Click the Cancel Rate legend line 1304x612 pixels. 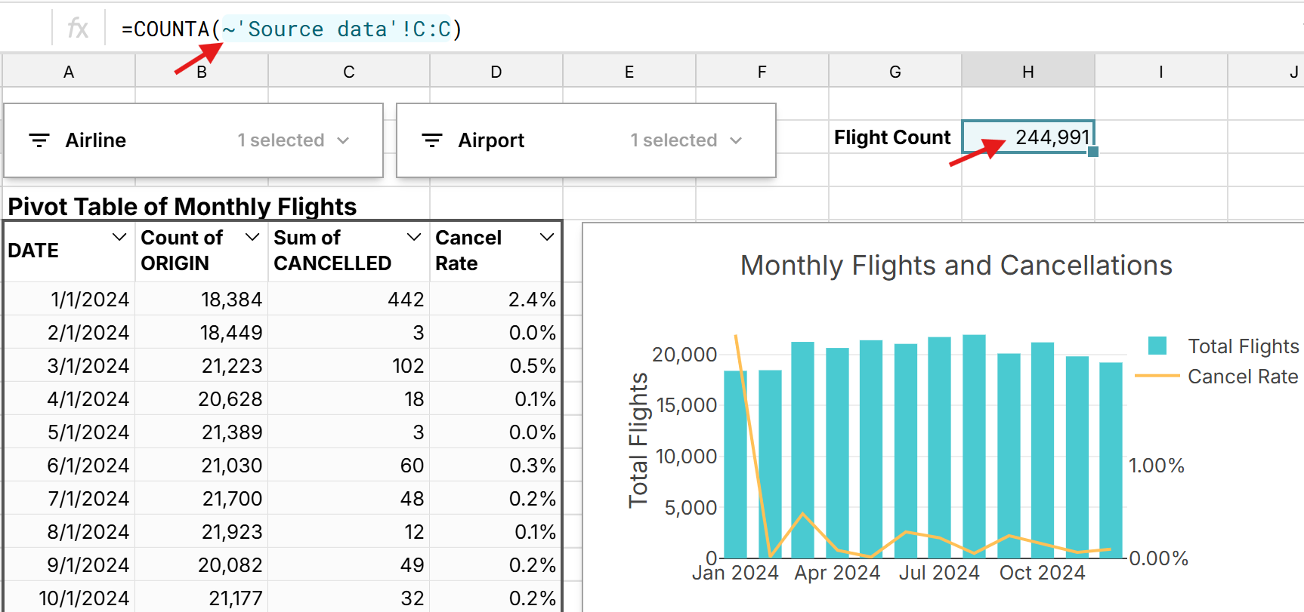pos(1157,376)
